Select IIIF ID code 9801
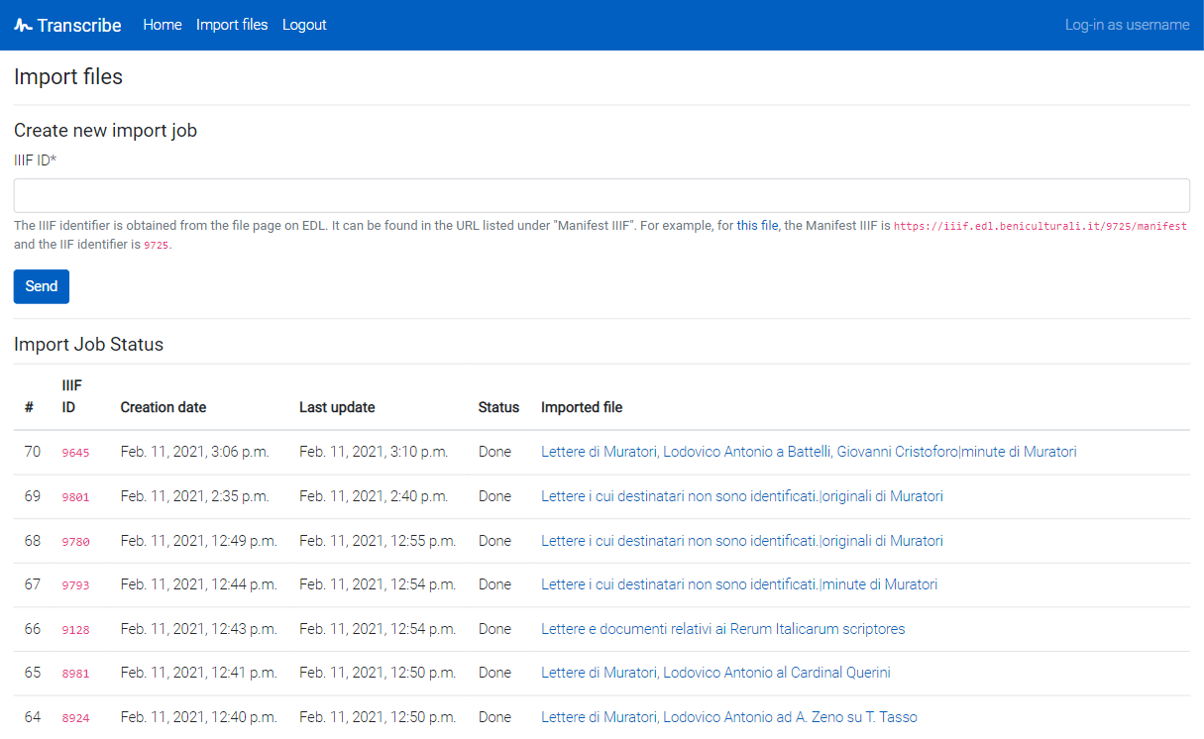The width and height of the screenshot is (1204, 739). (x=75, y=497)
